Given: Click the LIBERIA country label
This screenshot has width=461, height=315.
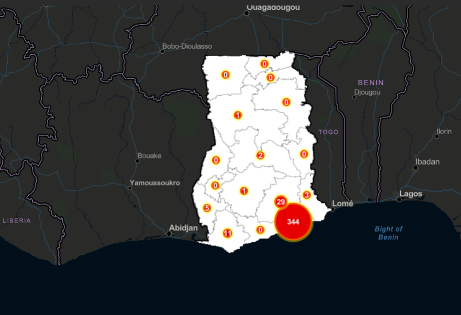Looking at the screenshot, I should (17, 220).
